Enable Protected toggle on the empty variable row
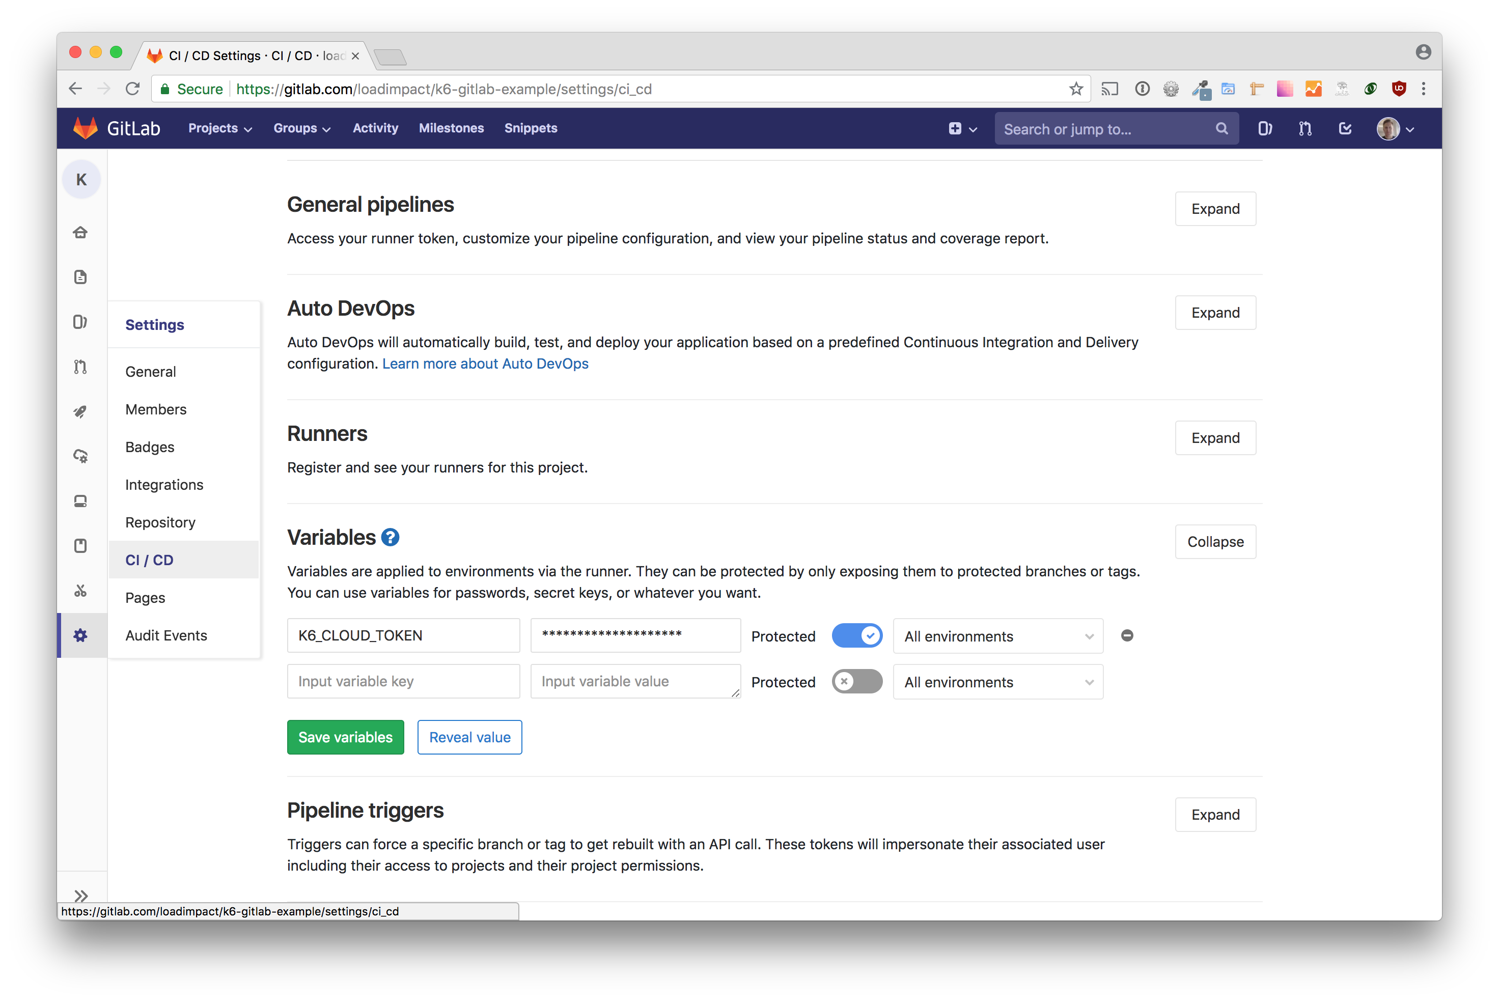 tap(857, 681)
